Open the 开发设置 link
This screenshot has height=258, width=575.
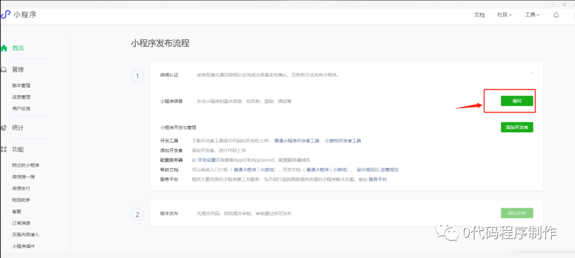click(207, 160)
